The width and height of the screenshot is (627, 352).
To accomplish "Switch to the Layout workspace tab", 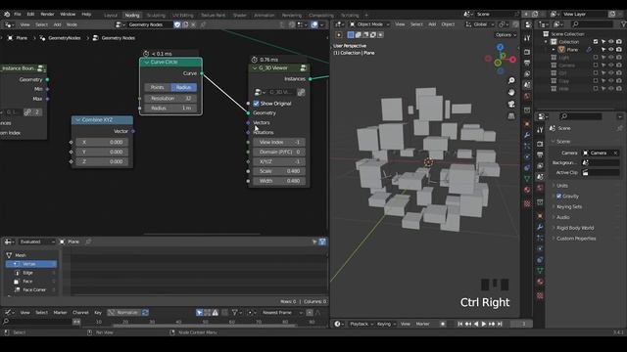I will point(111,16).
